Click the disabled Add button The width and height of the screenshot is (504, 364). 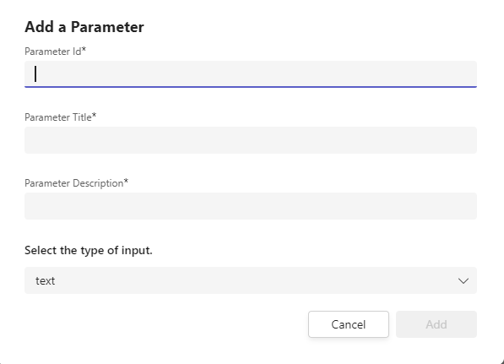click(x=436, y=324)
